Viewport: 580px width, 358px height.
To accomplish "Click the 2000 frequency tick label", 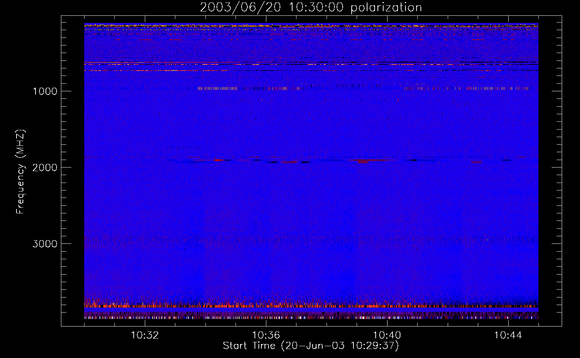I will coord(45,168).
